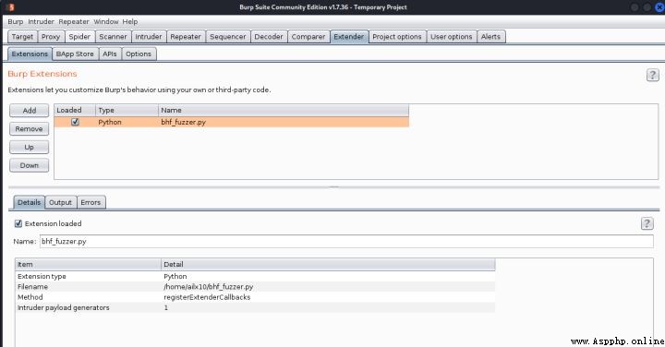Image resolution: width=665 pixels, height=347 pixels.
Task: Open the Errors tab
Action: coord(91,202)
